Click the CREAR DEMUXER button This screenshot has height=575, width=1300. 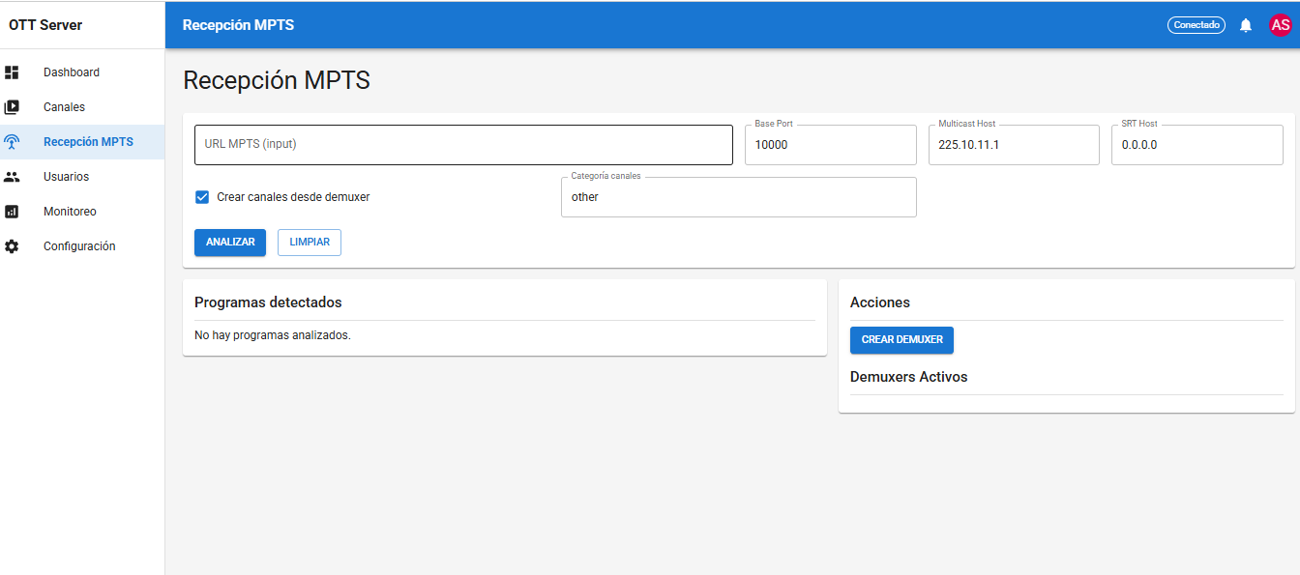(901, 340)
